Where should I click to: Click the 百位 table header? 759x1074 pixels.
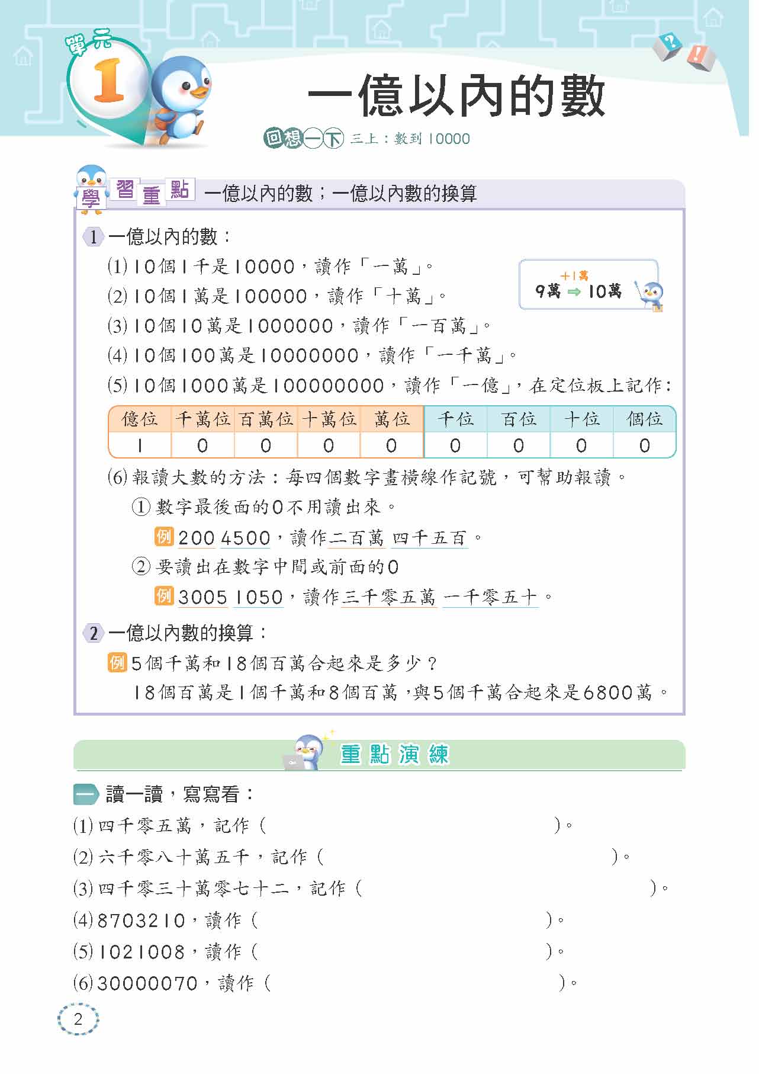click(519, 419)
